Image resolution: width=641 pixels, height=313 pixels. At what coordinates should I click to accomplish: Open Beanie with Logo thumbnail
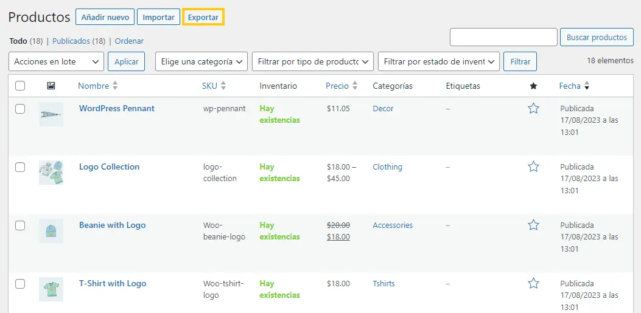click(x=51, y=231)
